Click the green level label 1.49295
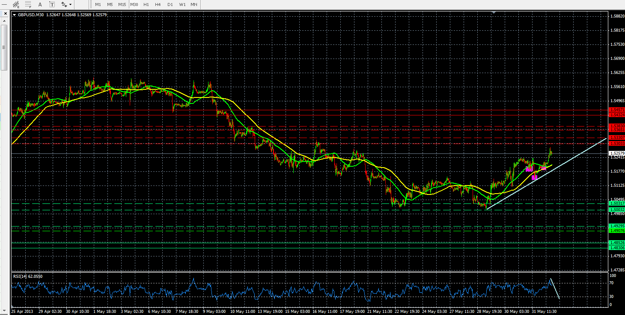The width and height of the screenshot is (625, 315). tap(616, 226)
